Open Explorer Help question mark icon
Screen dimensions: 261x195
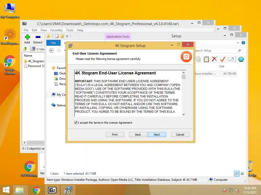[x=243, y=43]
